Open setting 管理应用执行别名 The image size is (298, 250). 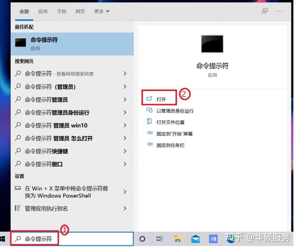coord(72,208)
